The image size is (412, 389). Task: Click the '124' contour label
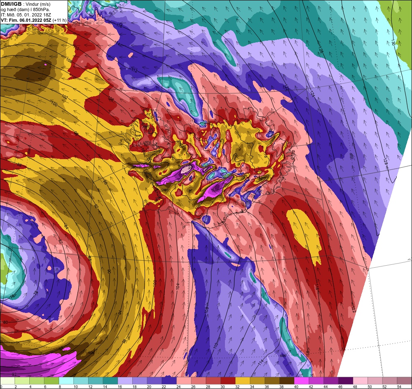point(312,94)
